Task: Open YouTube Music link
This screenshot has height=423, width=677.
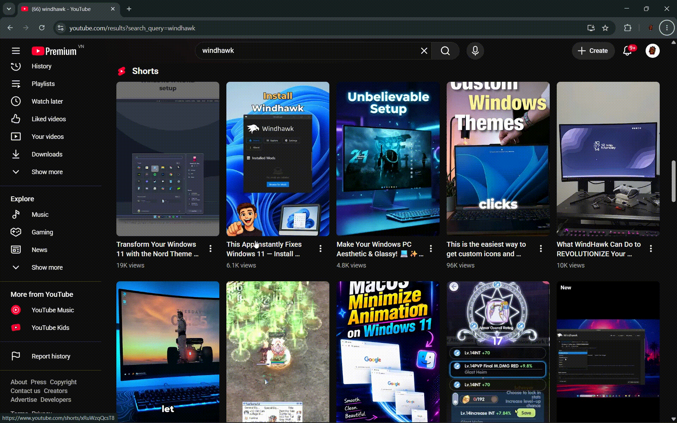Action: click(x=52, y=310)
